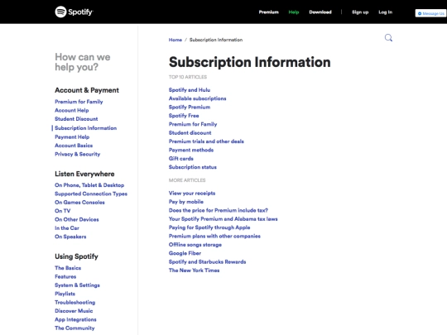Screen dimensions: 447x335
Task: Open Does the price include tax article
Action: [x=219, y=210]
